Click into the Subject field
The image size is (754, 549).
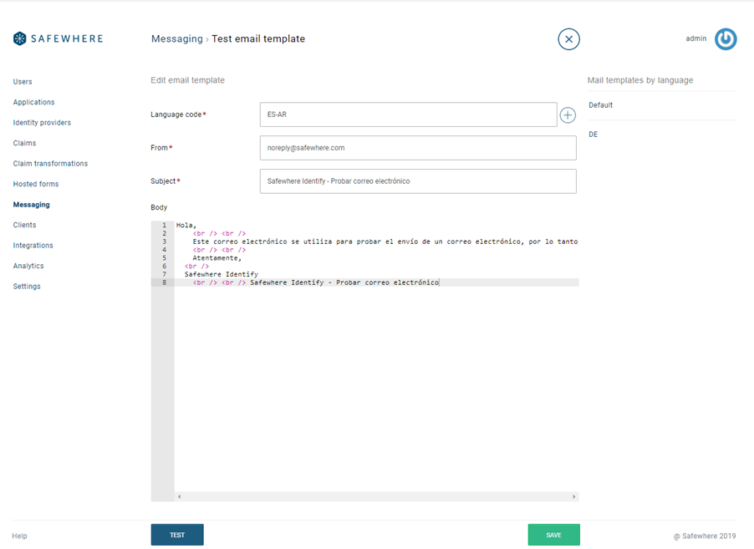[418, 181]
